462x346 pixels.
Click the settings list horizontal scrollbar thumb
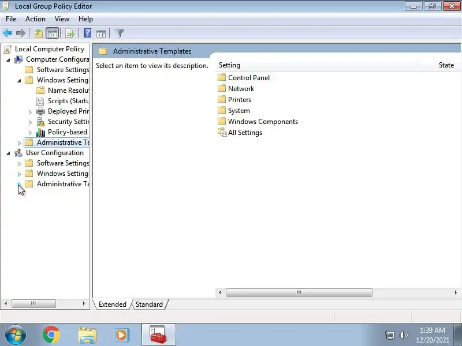(x=299, y=292)
